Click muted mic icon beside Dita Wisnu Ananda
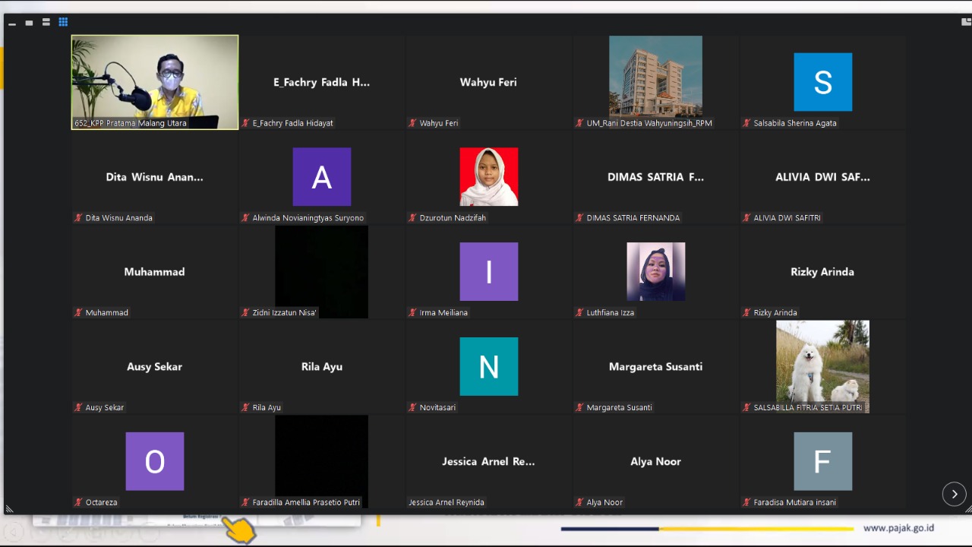This screenshot has width=972, height=547. click(x=78, y=218)
